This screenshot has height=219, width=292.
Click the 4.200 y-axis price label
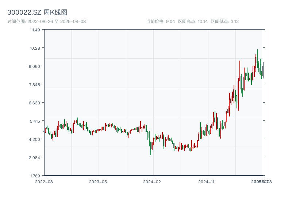(35, 139)
